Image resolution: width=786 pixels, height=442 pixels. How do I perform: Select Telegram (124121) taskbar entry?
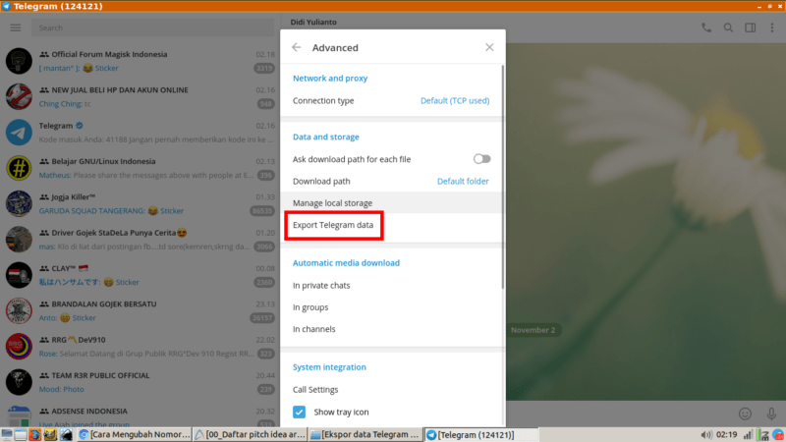point(480,434)
